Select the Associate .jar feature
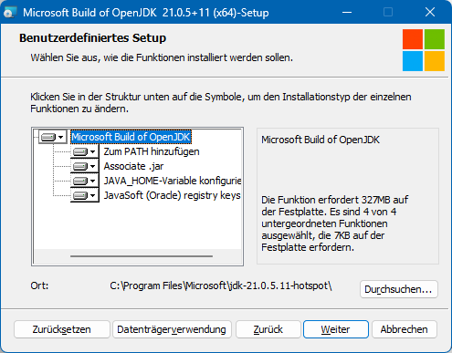Viewport: 452px width, 353px height. pos(133,166)
